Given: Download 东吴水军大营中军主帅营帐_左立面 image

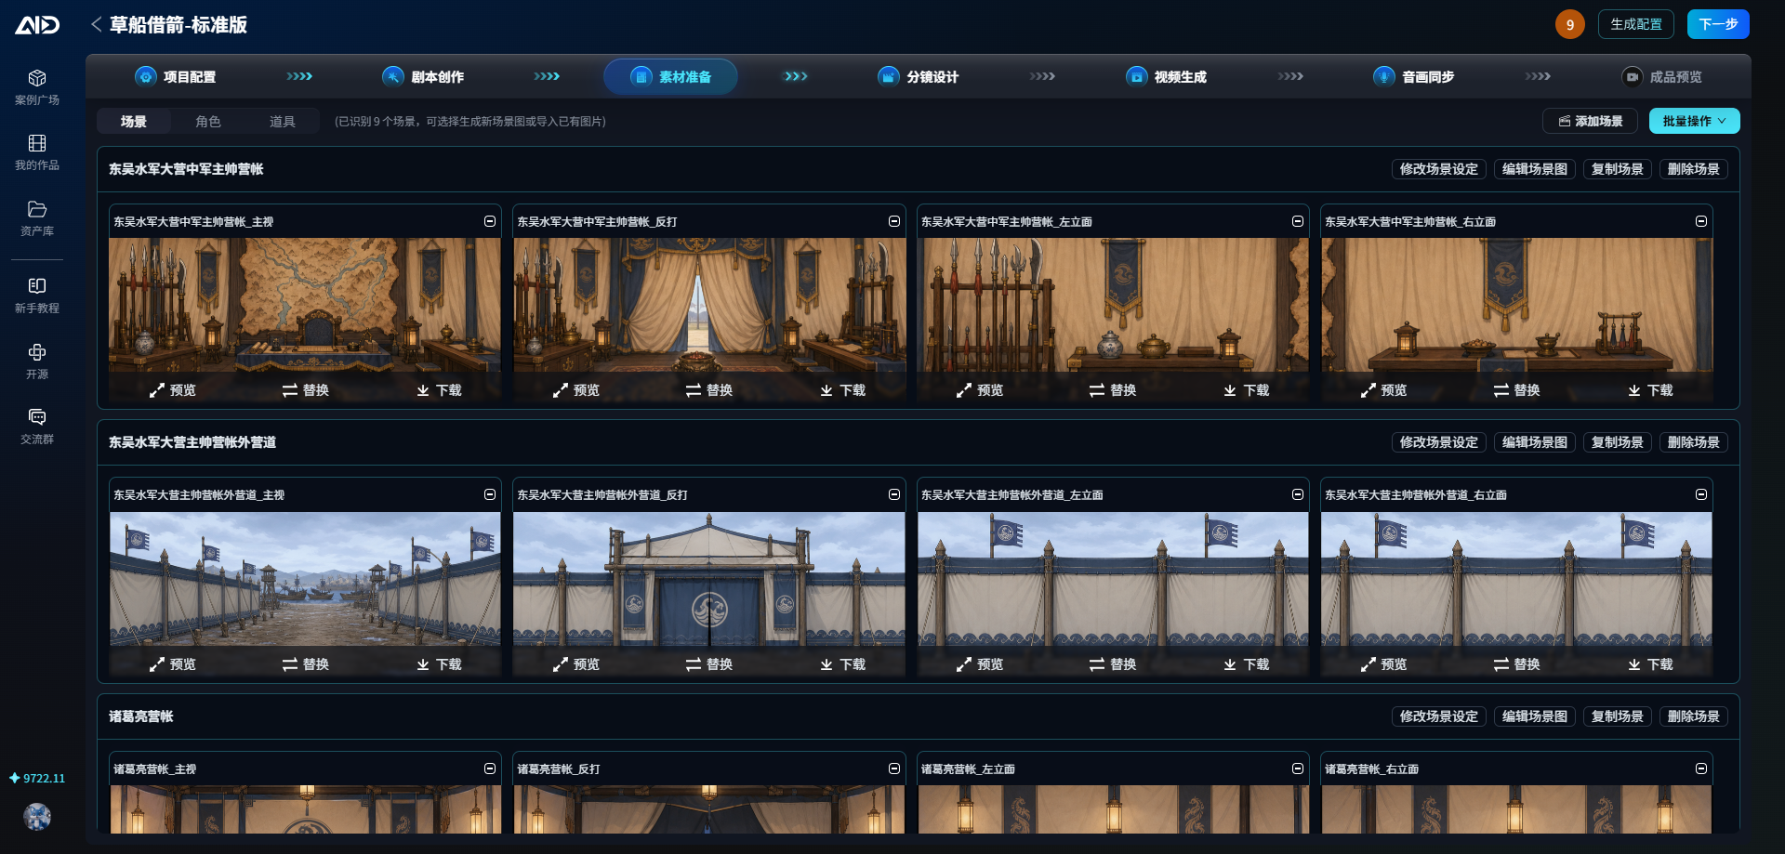Looking at the screenshot, I should (x=1247, y=390).
